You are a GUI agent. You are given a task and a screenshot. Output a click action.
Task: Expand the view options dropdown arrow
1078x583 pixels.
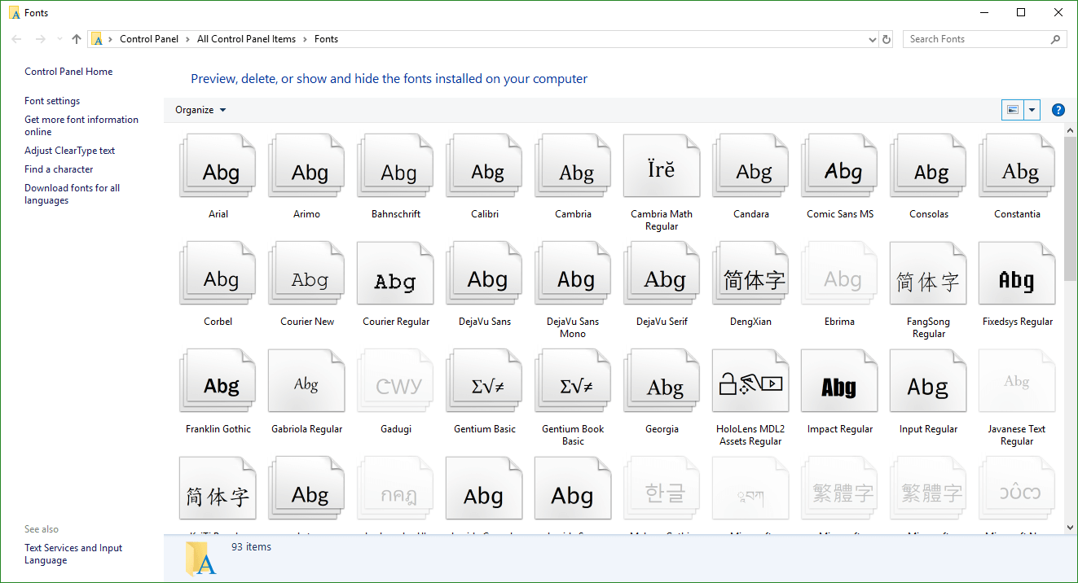click(x=1032, y=110)
